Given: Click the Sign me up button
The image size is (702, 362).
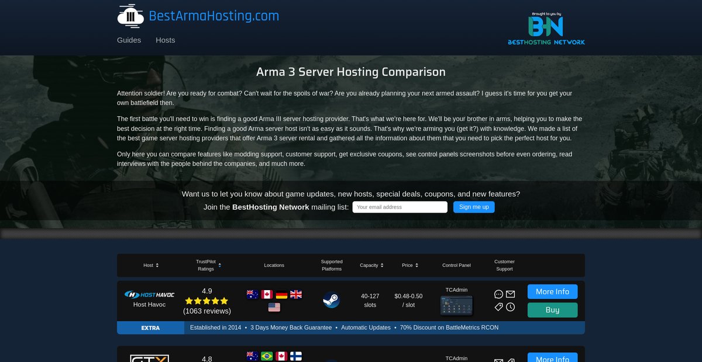Looking at the screenshot, I should click(x=474, y=207).
